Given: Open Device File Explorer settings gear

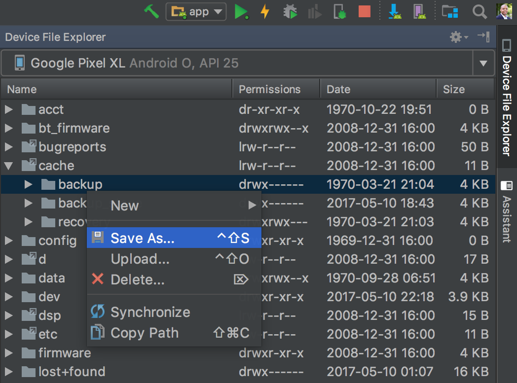Looking at the screenshot, I should point(455,36).
